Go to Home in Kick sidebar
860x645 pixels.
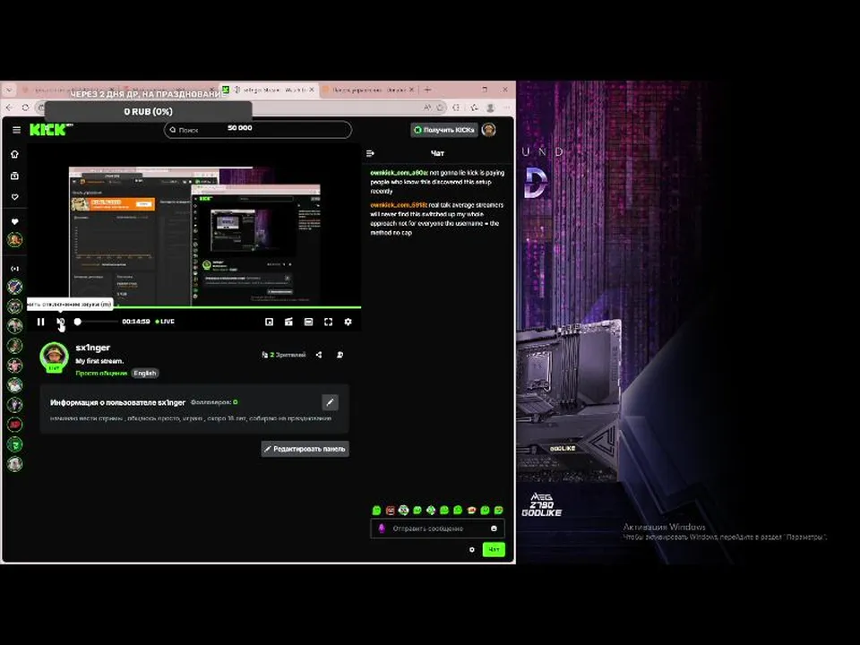(x=15, y=154)
